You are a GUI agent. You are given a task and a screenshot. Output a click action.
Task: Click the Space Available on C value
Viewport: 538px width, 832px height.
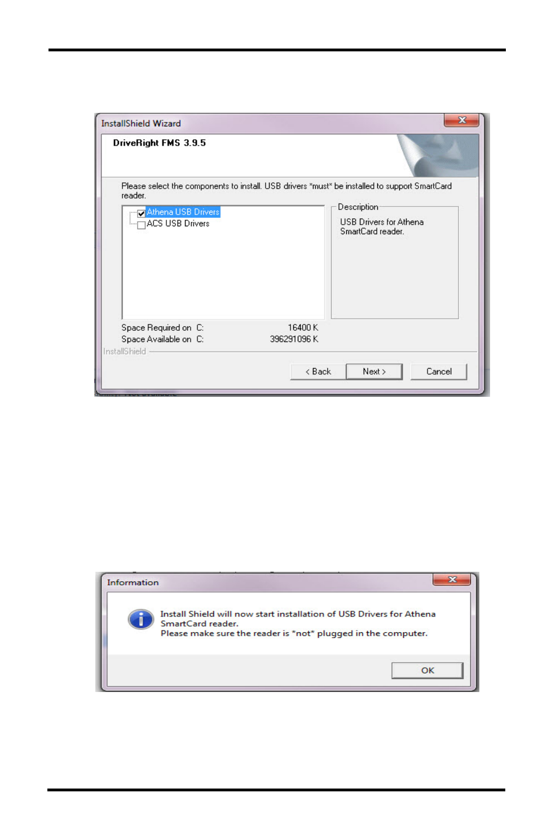pyautogui.click(x=294, y=339)
